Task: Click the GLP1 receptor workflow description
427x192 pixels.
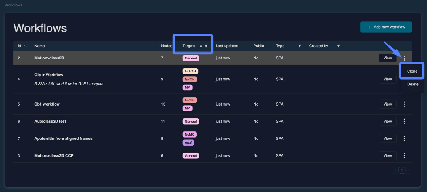Action: click(x=69, y=83)
